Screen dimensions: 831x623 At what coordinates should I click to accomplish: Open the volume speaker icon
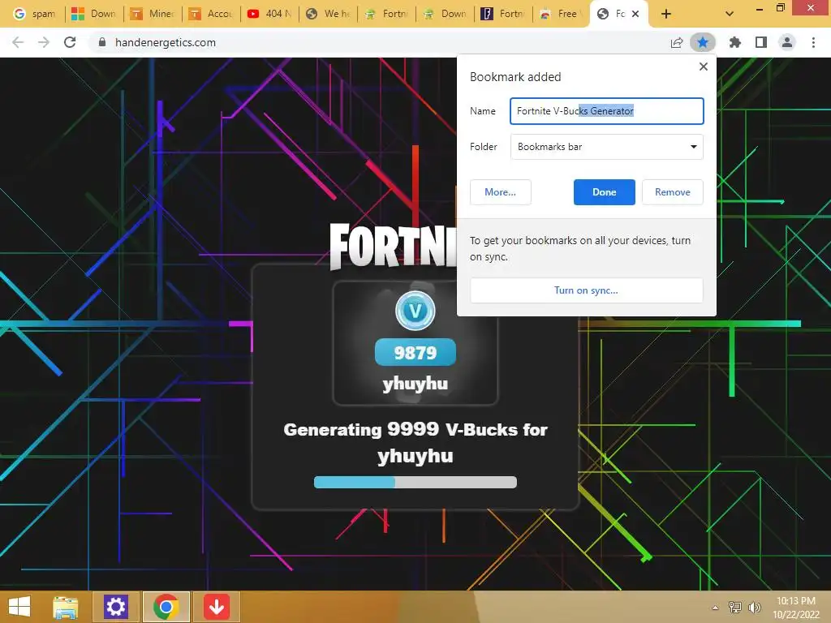click(754, 608)
